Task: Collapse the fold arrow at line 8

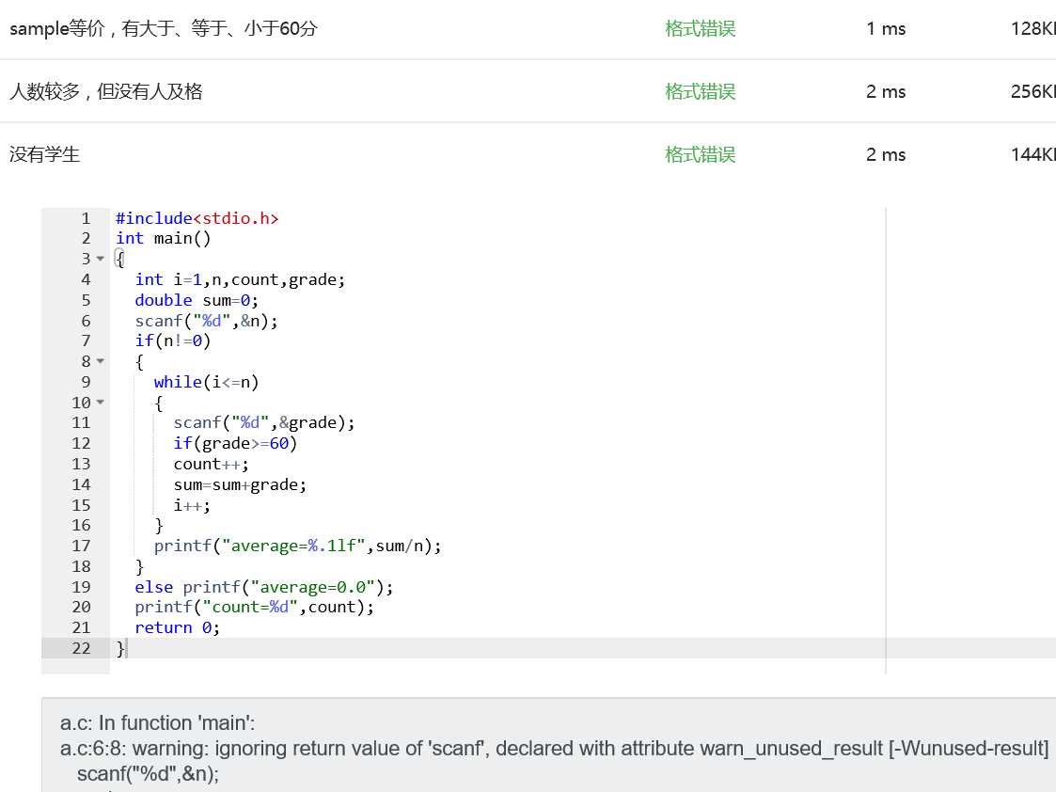Action: click(101, 362)
